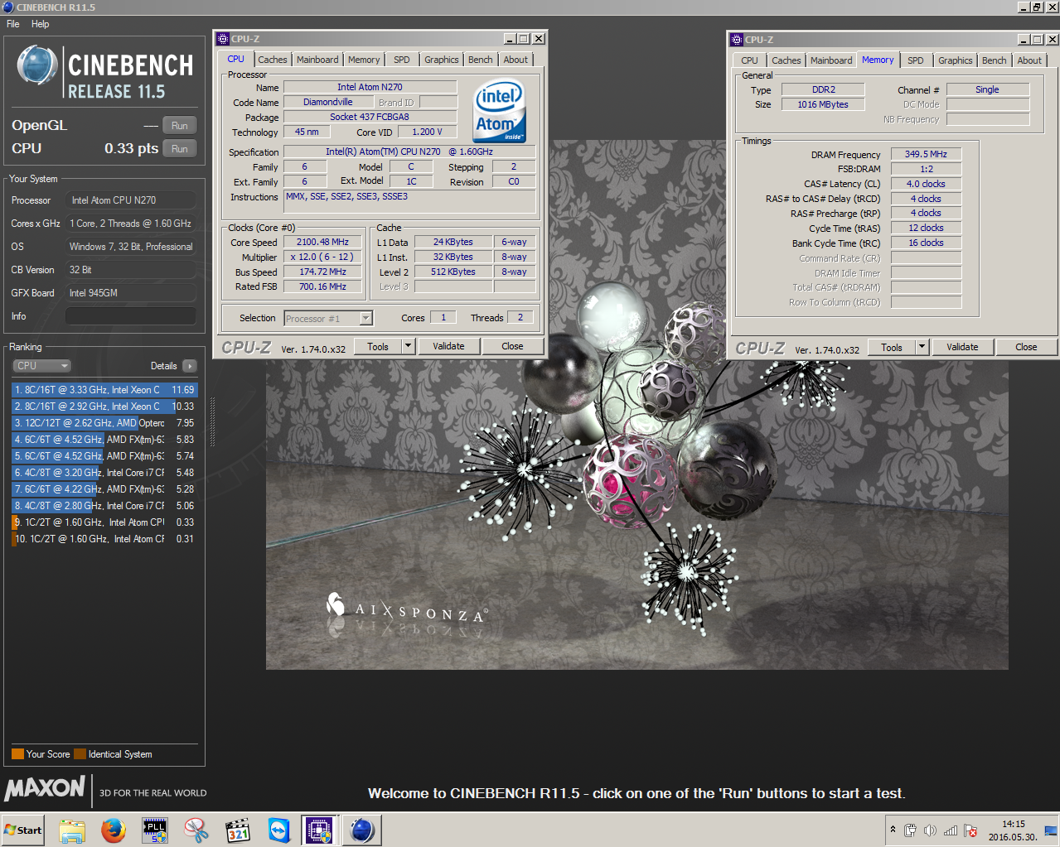Screen dimensions: 1060x847
Task: Switch to the Cinebench taskbar button
Action: [x=362, y=830]
